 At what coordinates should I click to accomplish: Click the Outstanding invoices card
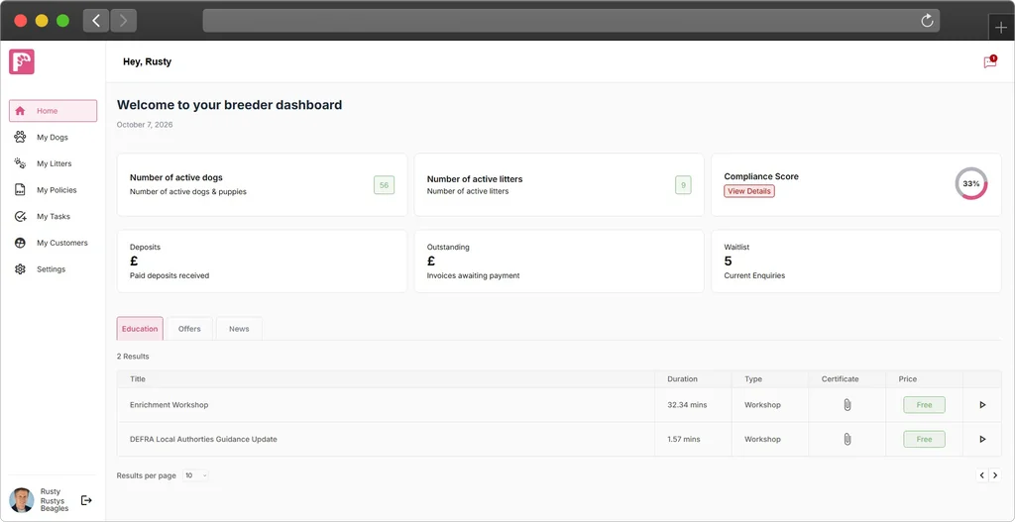[559, 261]
